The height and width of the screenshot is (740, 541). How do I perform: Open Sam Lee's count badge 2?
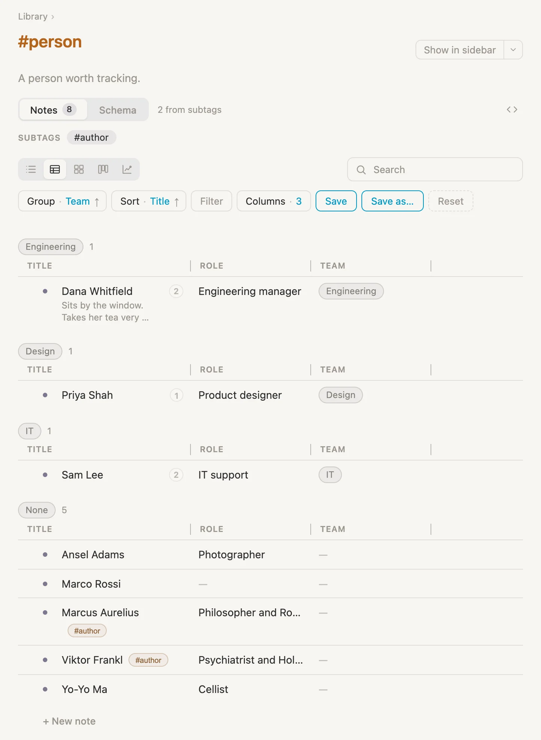click(176, 475)
